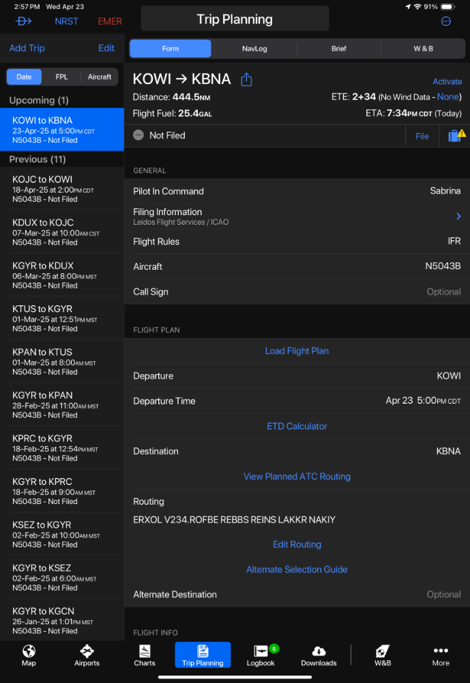Expand Filing Information chevron
This screenshot has height=683, width=470.
(458, 217)
